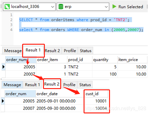This screenshot has height=114, width=149.
Task: Open the erp database dropdown
Action: point(83,7)
